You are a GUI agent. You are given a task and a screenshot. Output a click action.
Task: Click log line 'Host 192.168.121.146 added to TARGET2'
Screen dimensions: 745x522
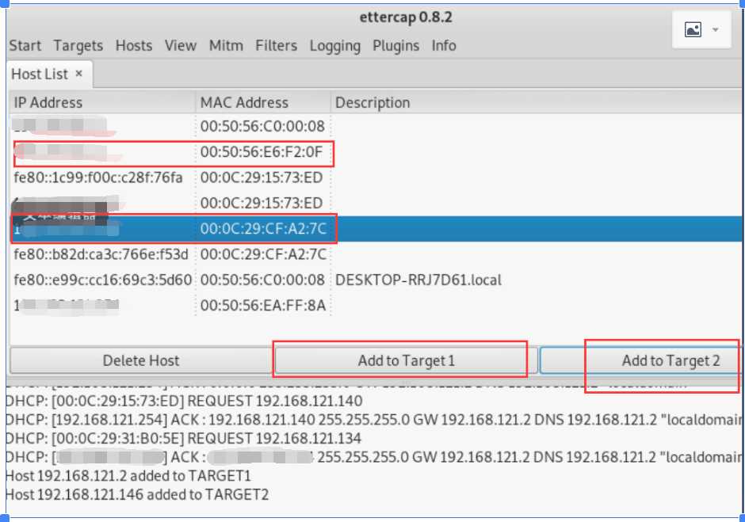(x=137, y=494)
